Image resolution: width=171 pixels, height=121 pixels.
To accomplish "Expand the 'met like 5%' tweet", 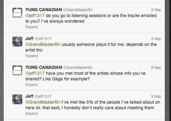I will point(32,113).
